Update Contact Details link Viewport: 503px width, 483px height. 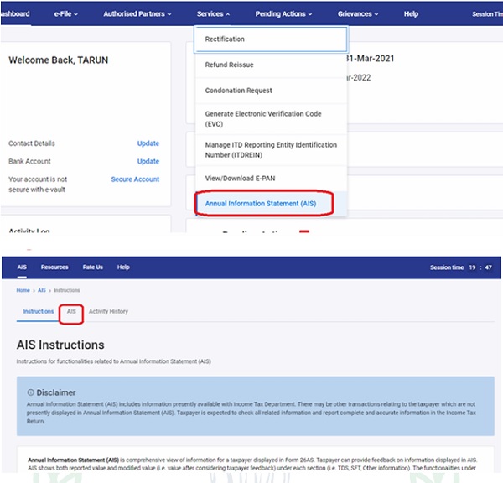(x=148, y=143)
